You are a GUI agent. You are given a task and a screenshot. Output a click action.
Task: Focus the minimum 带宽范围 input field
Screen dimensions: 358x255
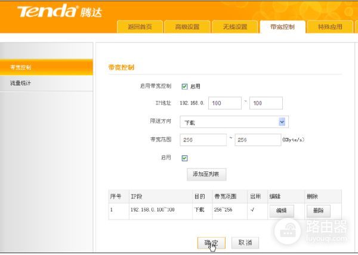pyautogui.click(x=203, y=140)
